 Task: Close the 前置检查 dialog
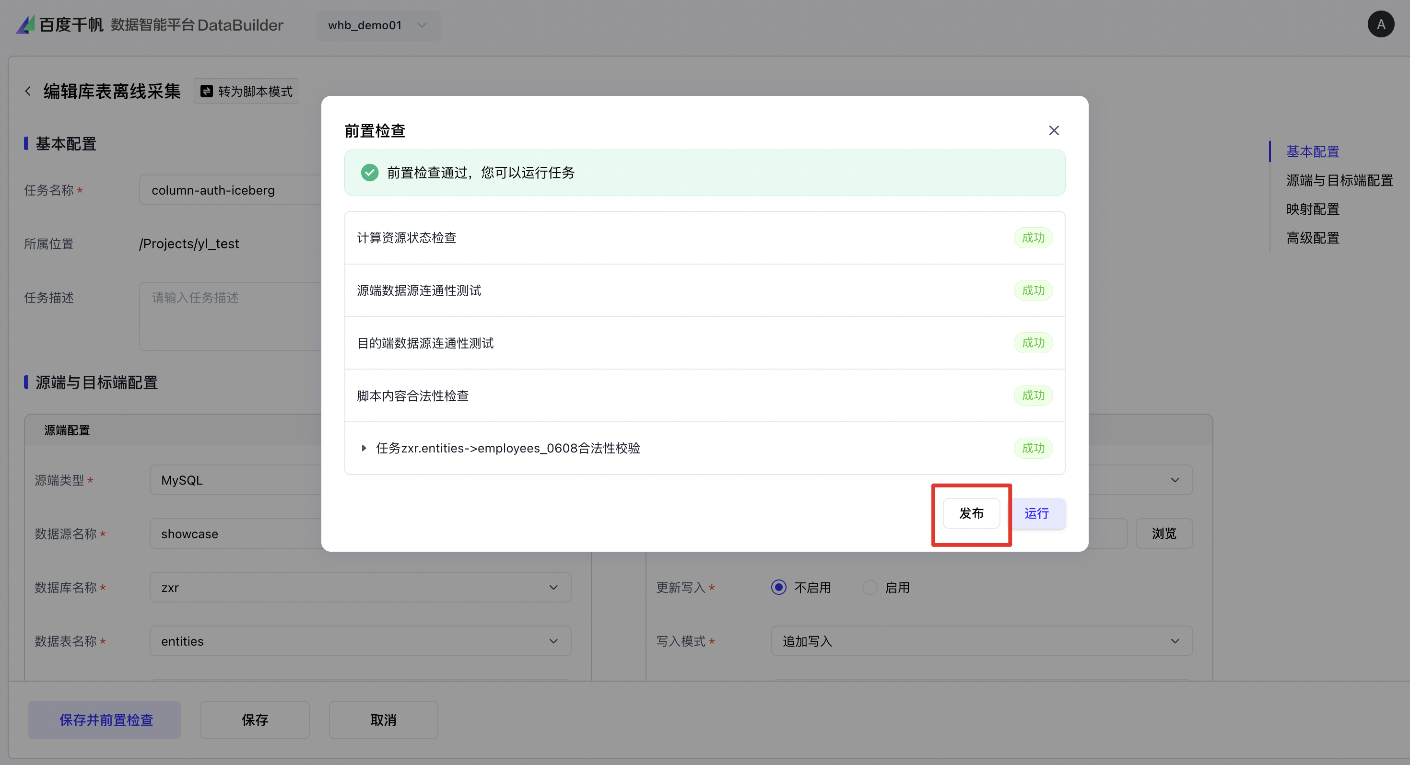[1054, 130]
